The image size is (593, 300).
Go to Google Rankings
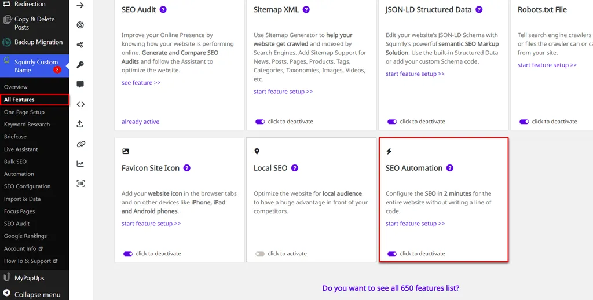pos(25,236)
